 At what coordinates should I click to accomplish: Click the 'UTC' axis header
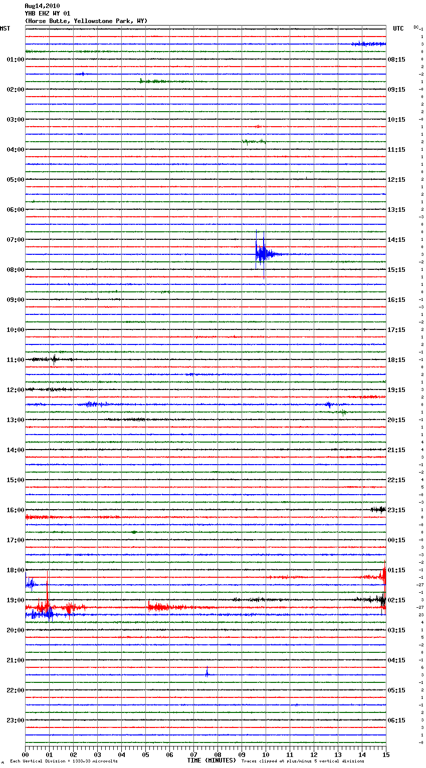398,29
